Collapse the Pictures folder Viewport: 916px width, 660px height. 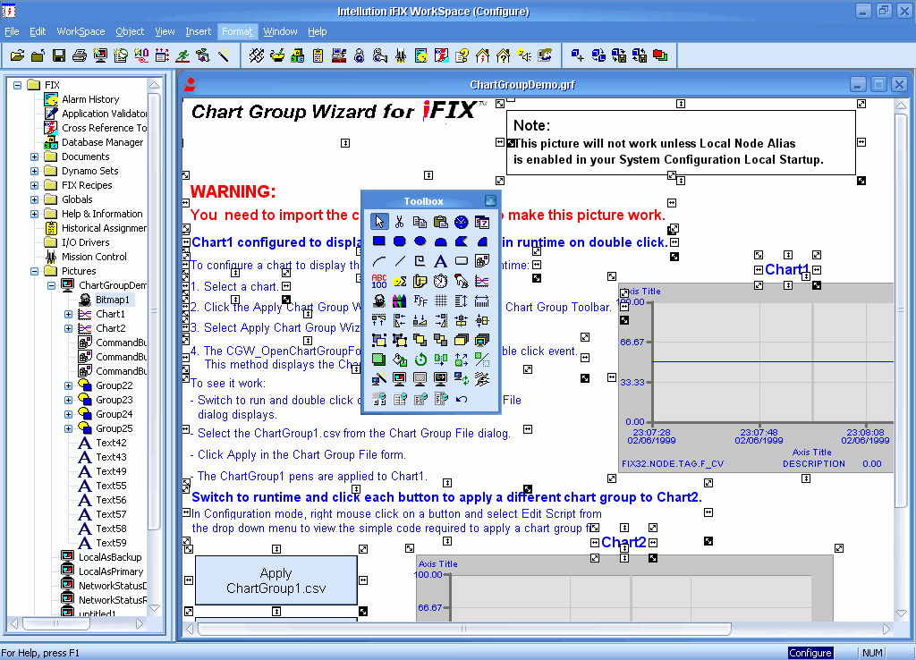35,271
